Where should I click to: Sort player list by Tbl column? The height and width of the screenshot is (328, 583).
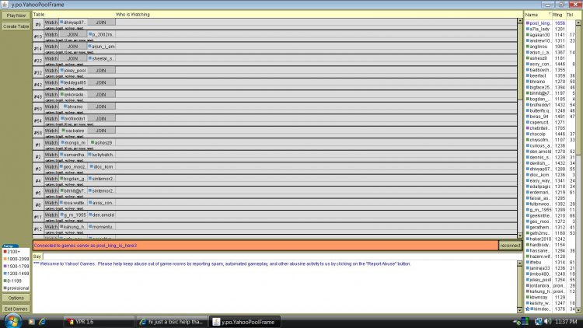pyautogui.click(x=570, y=15)
